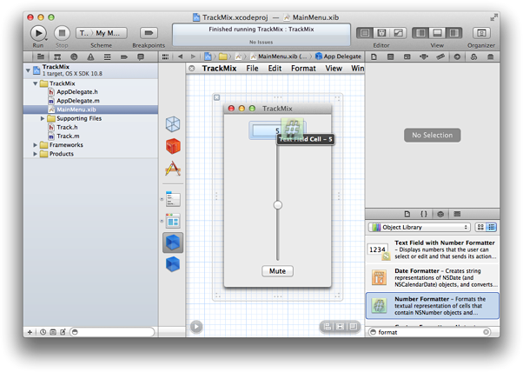Run the TrackMix project

pyautogui.click(x=38, y=33)
